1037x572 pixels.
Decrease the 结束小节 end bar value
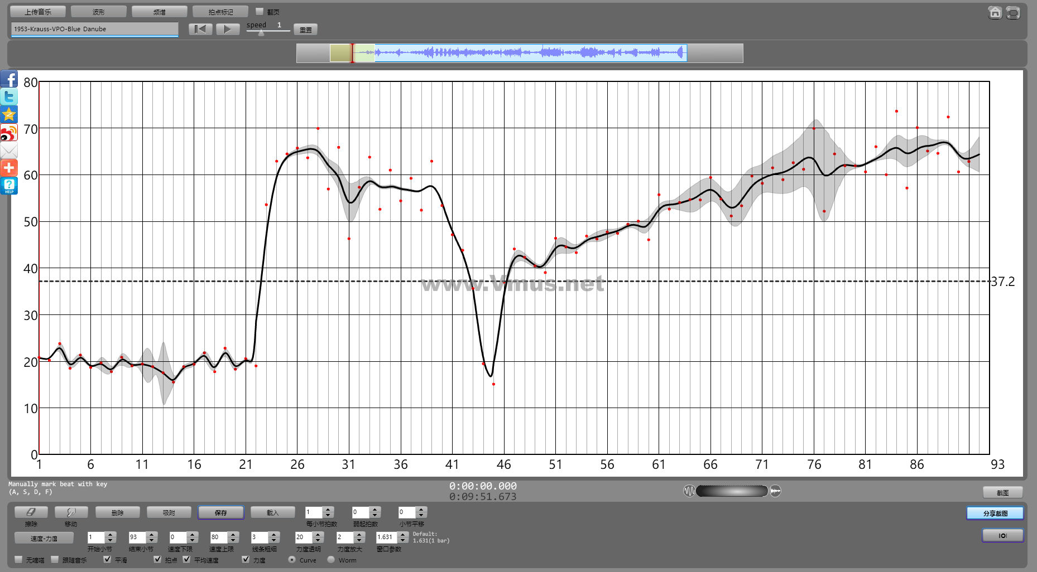point(152,540)
